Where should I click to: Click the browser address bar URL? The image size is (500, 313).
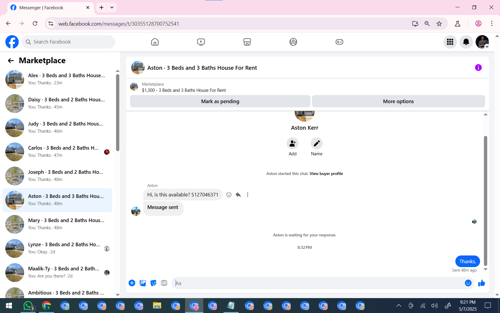[118, 24]
